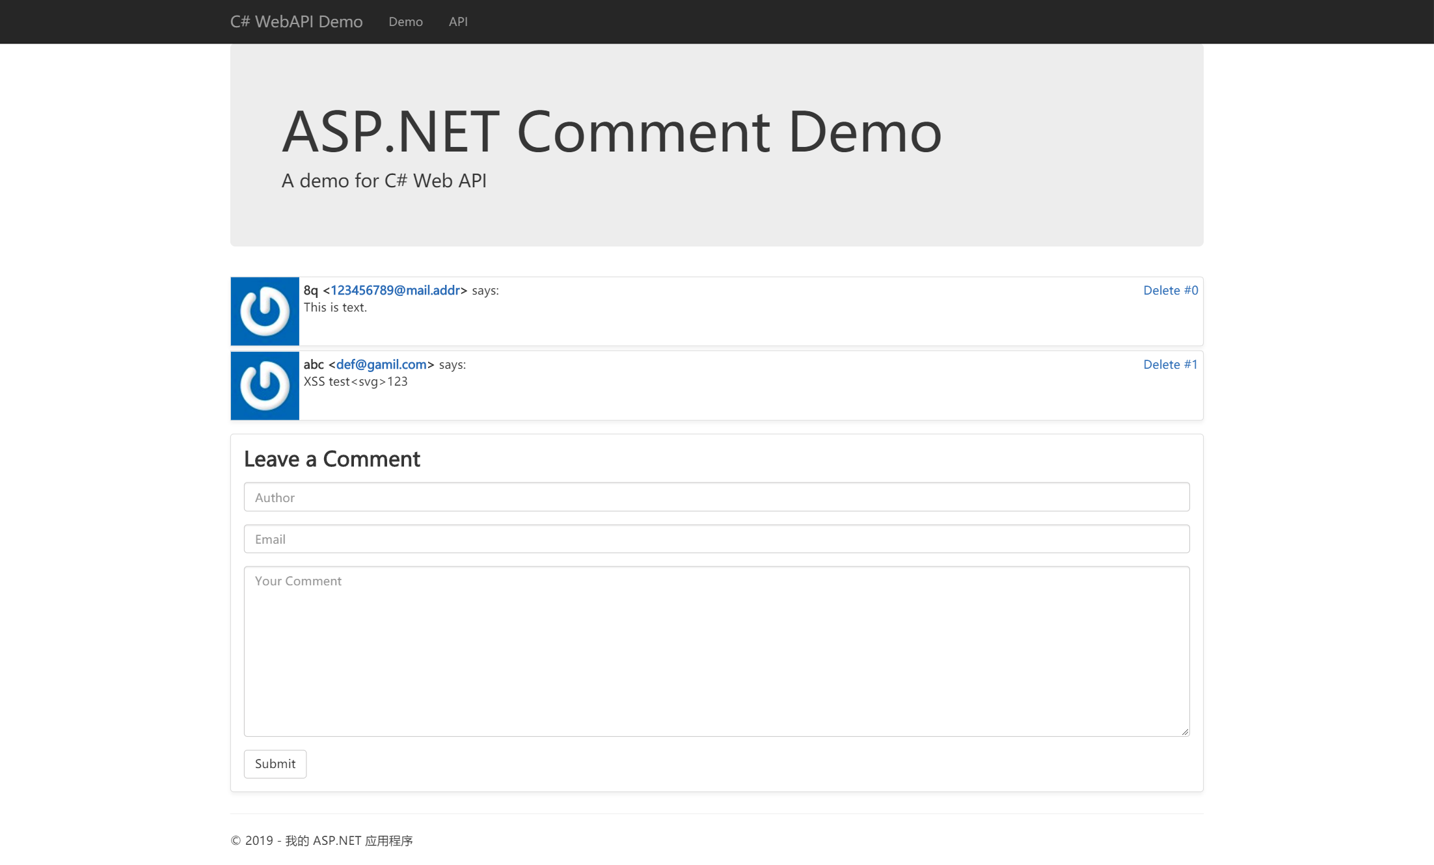The height and width of the screenshot is (865, 1434).
Task: Delete comment #0
Action: (x=1170, y=290)
